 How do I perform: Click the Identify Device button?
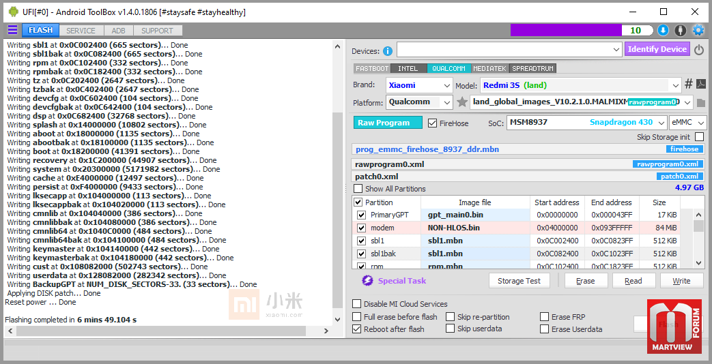tap(657, 49)
